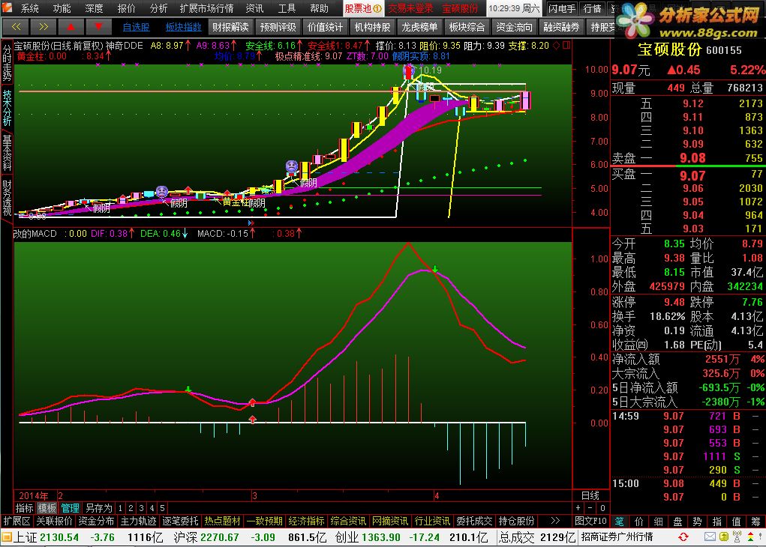Click the small blue arrow below the price chart
The width and height of the screenshot is (766, 547).
pyautogui.click(x=251, y=223)
